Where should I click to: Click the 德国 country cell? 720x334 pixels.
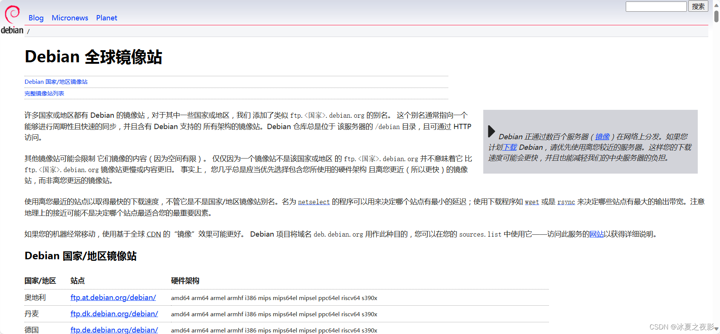[32, 330]
